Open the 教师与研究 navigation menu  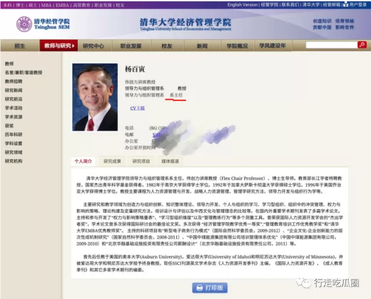(59, 46)
